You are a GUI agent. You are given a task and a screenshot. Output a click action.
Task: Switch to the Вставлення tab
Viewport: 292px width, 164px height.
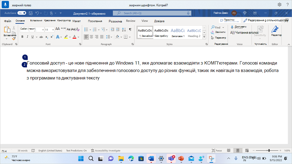click(36, 20)
